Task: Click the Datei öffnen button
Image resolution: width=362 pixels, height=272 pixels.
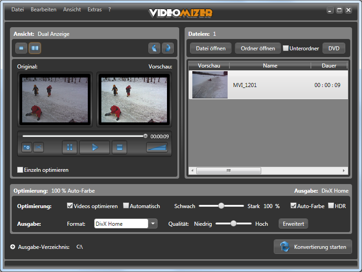Action: [x=211, y=48]
